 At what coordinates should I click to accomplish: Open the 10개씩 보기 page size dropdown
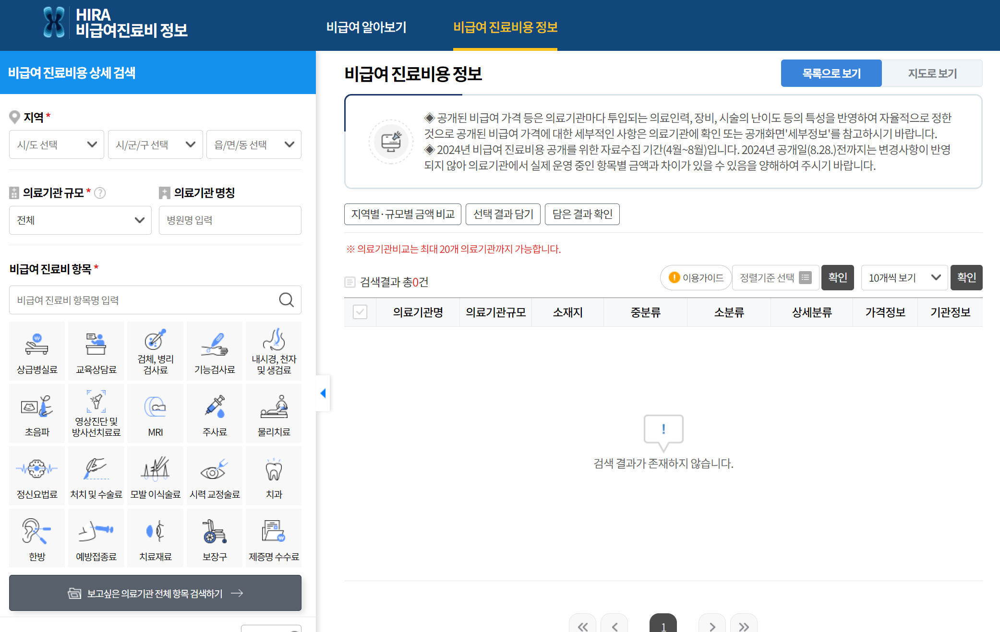[x=904, y=278]
